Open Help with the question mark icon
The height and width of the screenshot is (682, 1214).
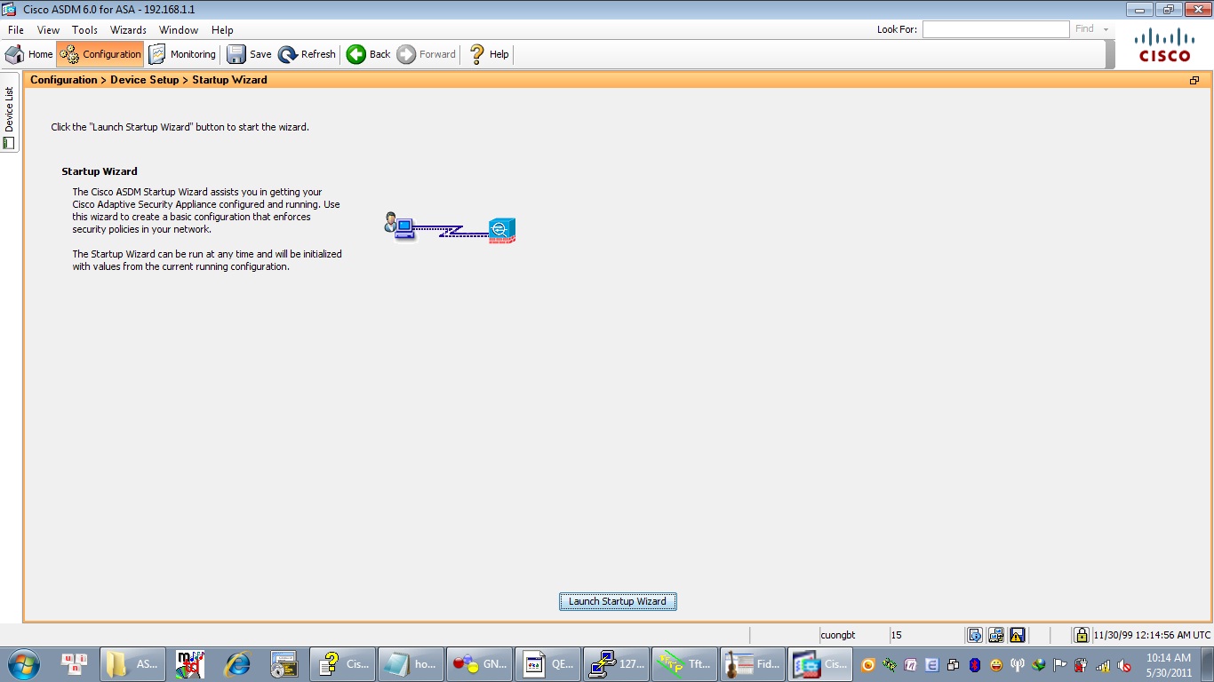click(489, 54)
